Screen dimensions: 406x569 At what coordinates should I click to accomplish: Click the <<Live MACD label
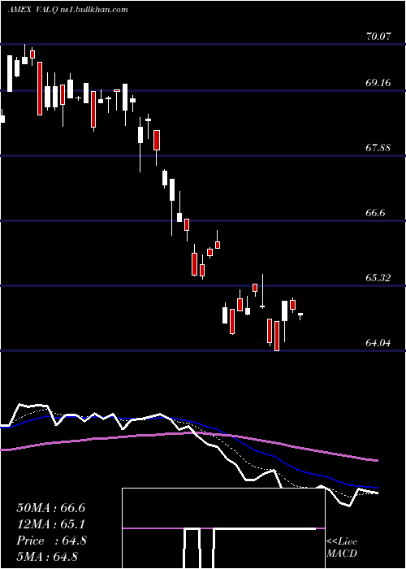342,548
